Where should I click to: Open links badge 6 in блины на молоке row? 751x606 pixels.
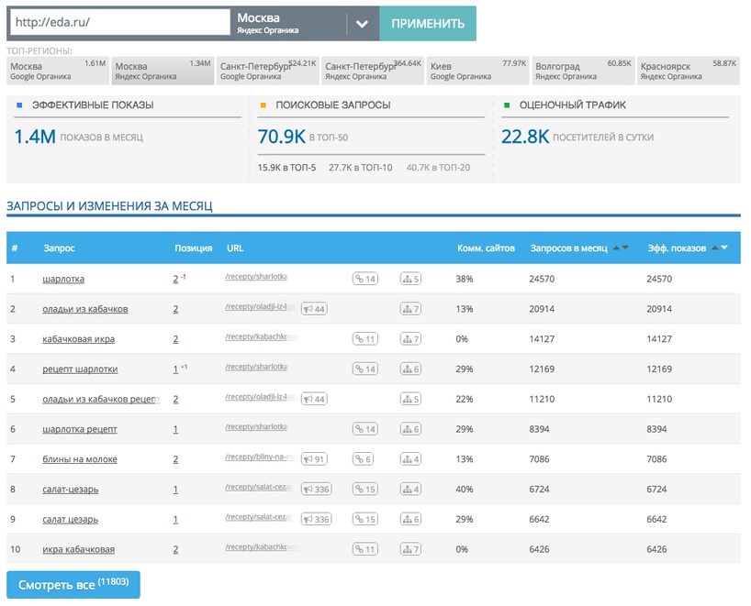[363, 459]
